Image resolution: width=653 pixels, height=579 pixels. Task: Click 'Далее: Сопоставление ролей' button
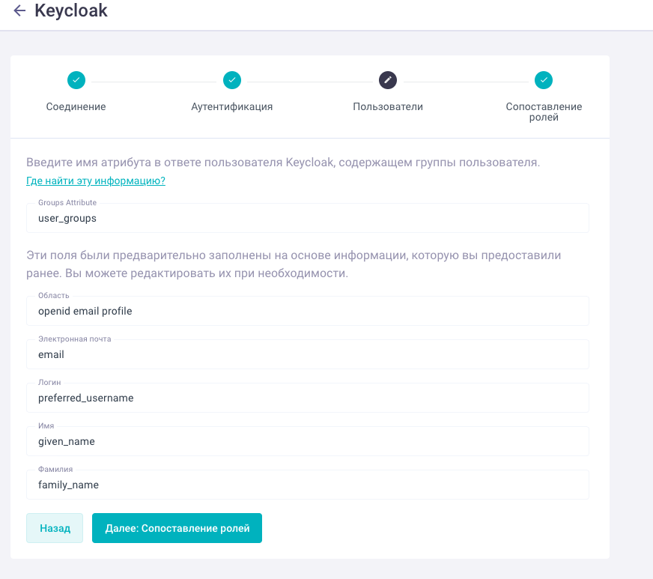pos(177,528)
